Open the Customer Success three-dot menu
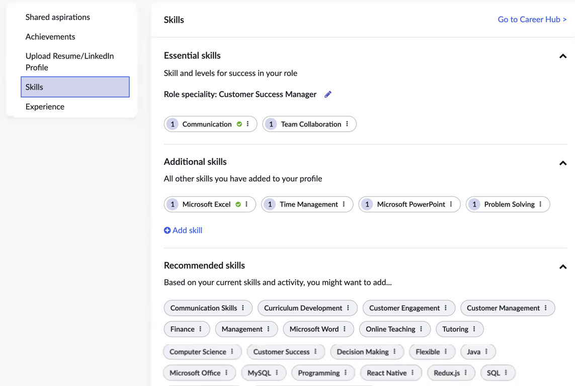575x386 pixels. (x=315, y=352)
